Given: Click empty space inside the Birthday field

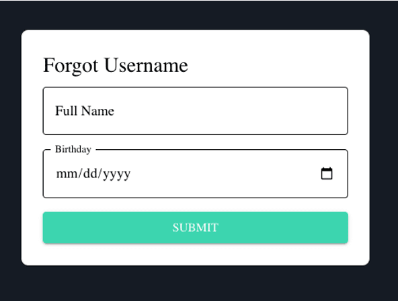Looking at the screenshot, I should pyautogui.click(x=223, y=174).
